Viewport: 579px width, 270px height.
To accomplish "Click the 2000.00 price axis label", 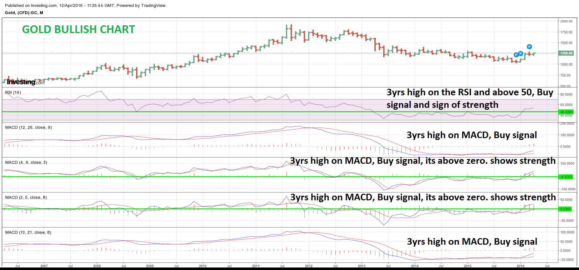I will point(566,21).
